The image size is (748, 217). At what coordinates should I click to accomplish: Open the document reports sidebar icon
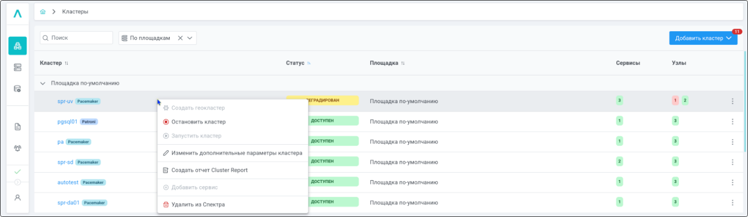18,127
